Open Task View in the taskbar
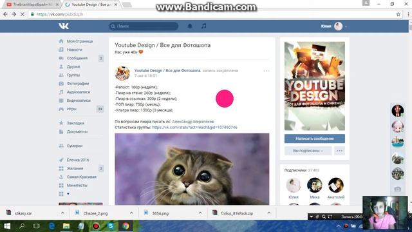 pos(36,226)
